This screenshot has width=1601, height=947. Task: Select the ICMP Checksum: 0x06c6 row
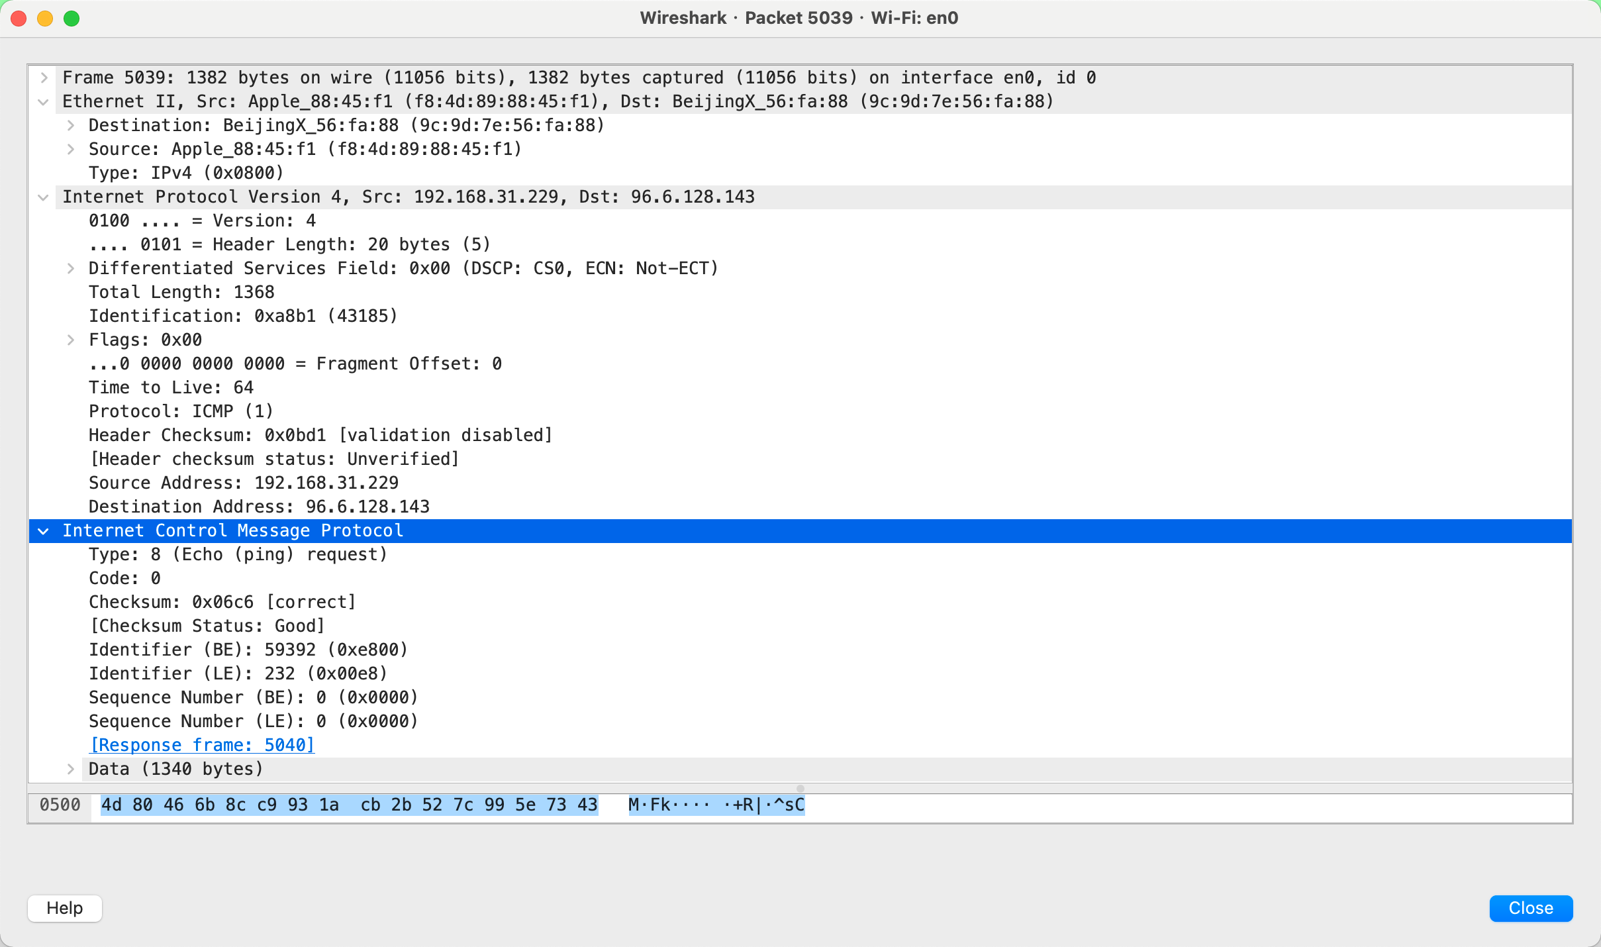pyautogui.click(x=222, y=603)
